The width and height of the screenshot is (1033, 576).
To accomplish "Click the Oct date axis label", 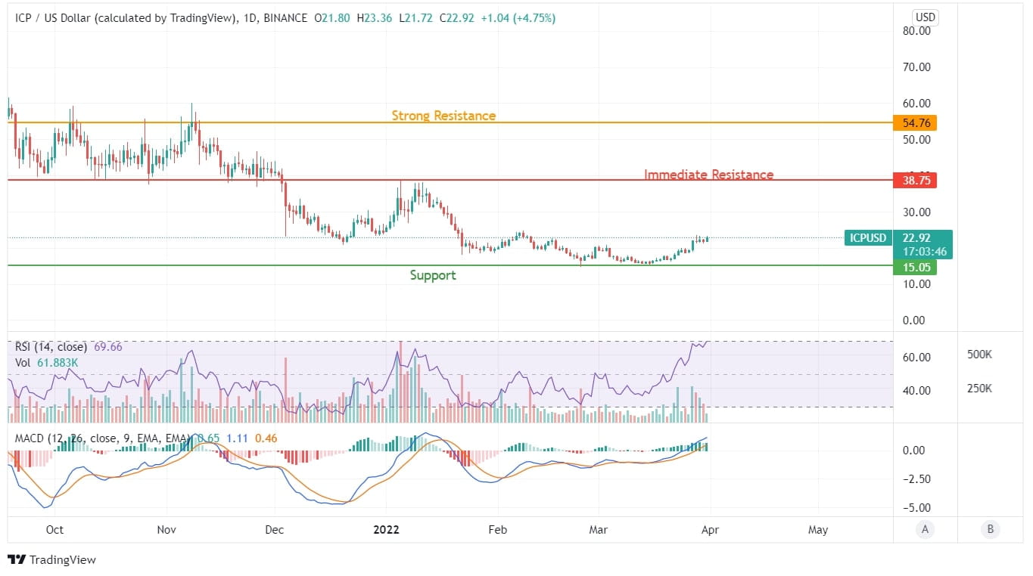I will click(x=54, y=530).
